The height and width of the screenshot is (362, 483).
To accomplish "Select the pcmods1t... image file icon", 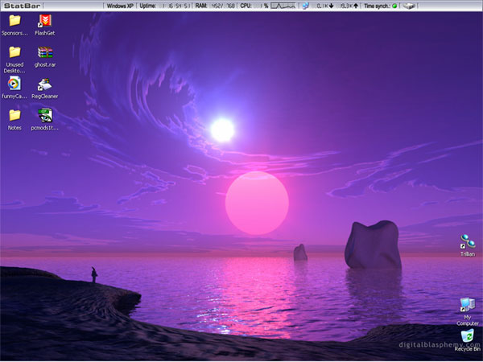I will [45, 115].
